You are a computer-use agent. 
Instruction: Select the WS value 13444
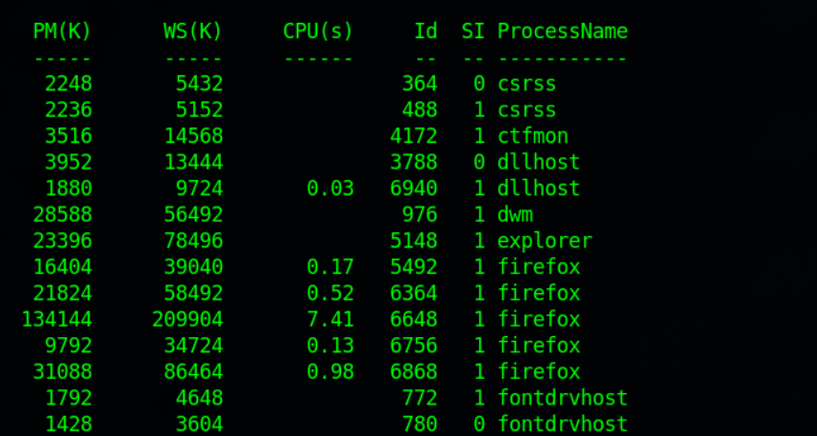[x=193, y=162]
